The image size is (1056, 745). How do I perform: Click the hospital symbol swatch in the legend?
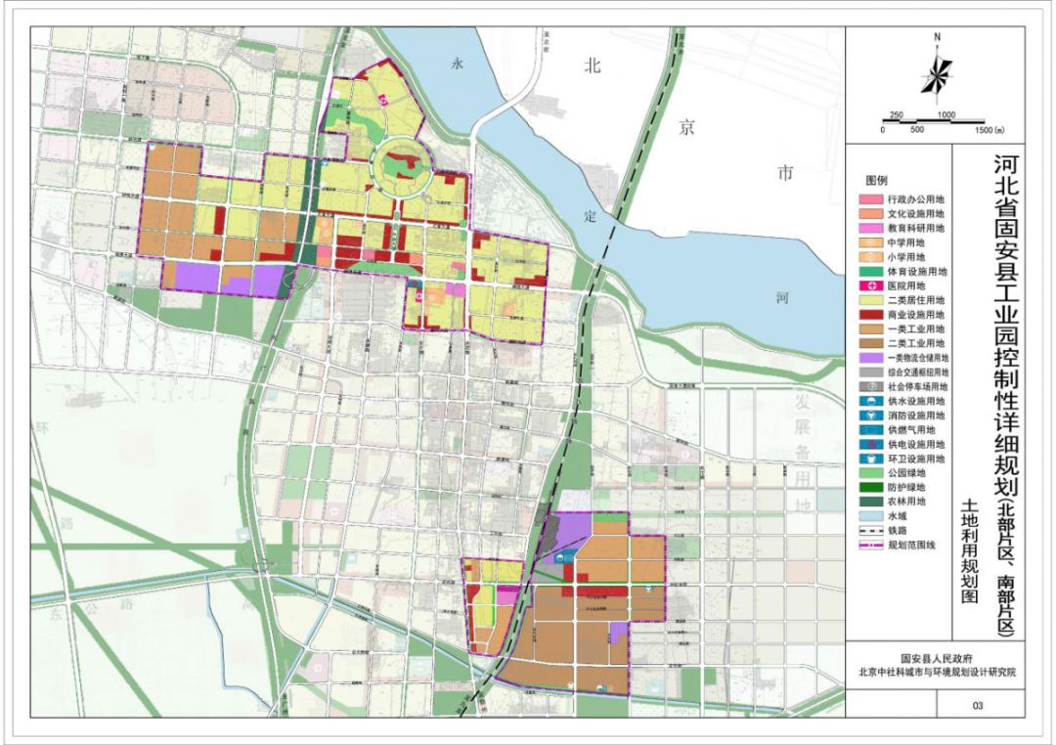pos(871,285)
